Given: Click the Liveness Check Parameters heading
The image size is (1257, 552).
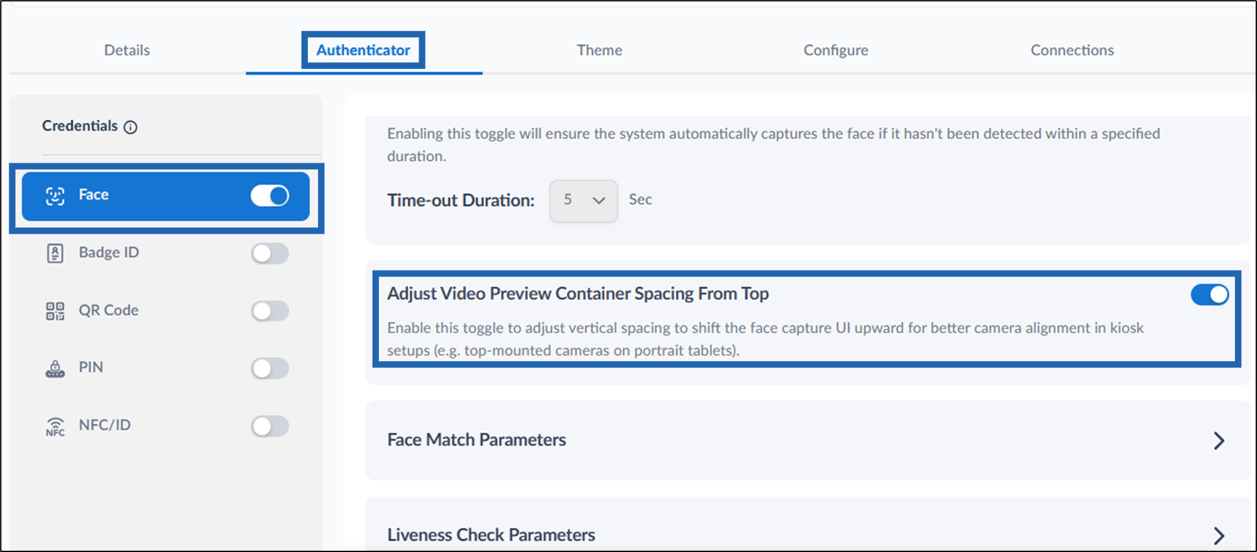Looking at the screenshot, I should pos(491,535).
